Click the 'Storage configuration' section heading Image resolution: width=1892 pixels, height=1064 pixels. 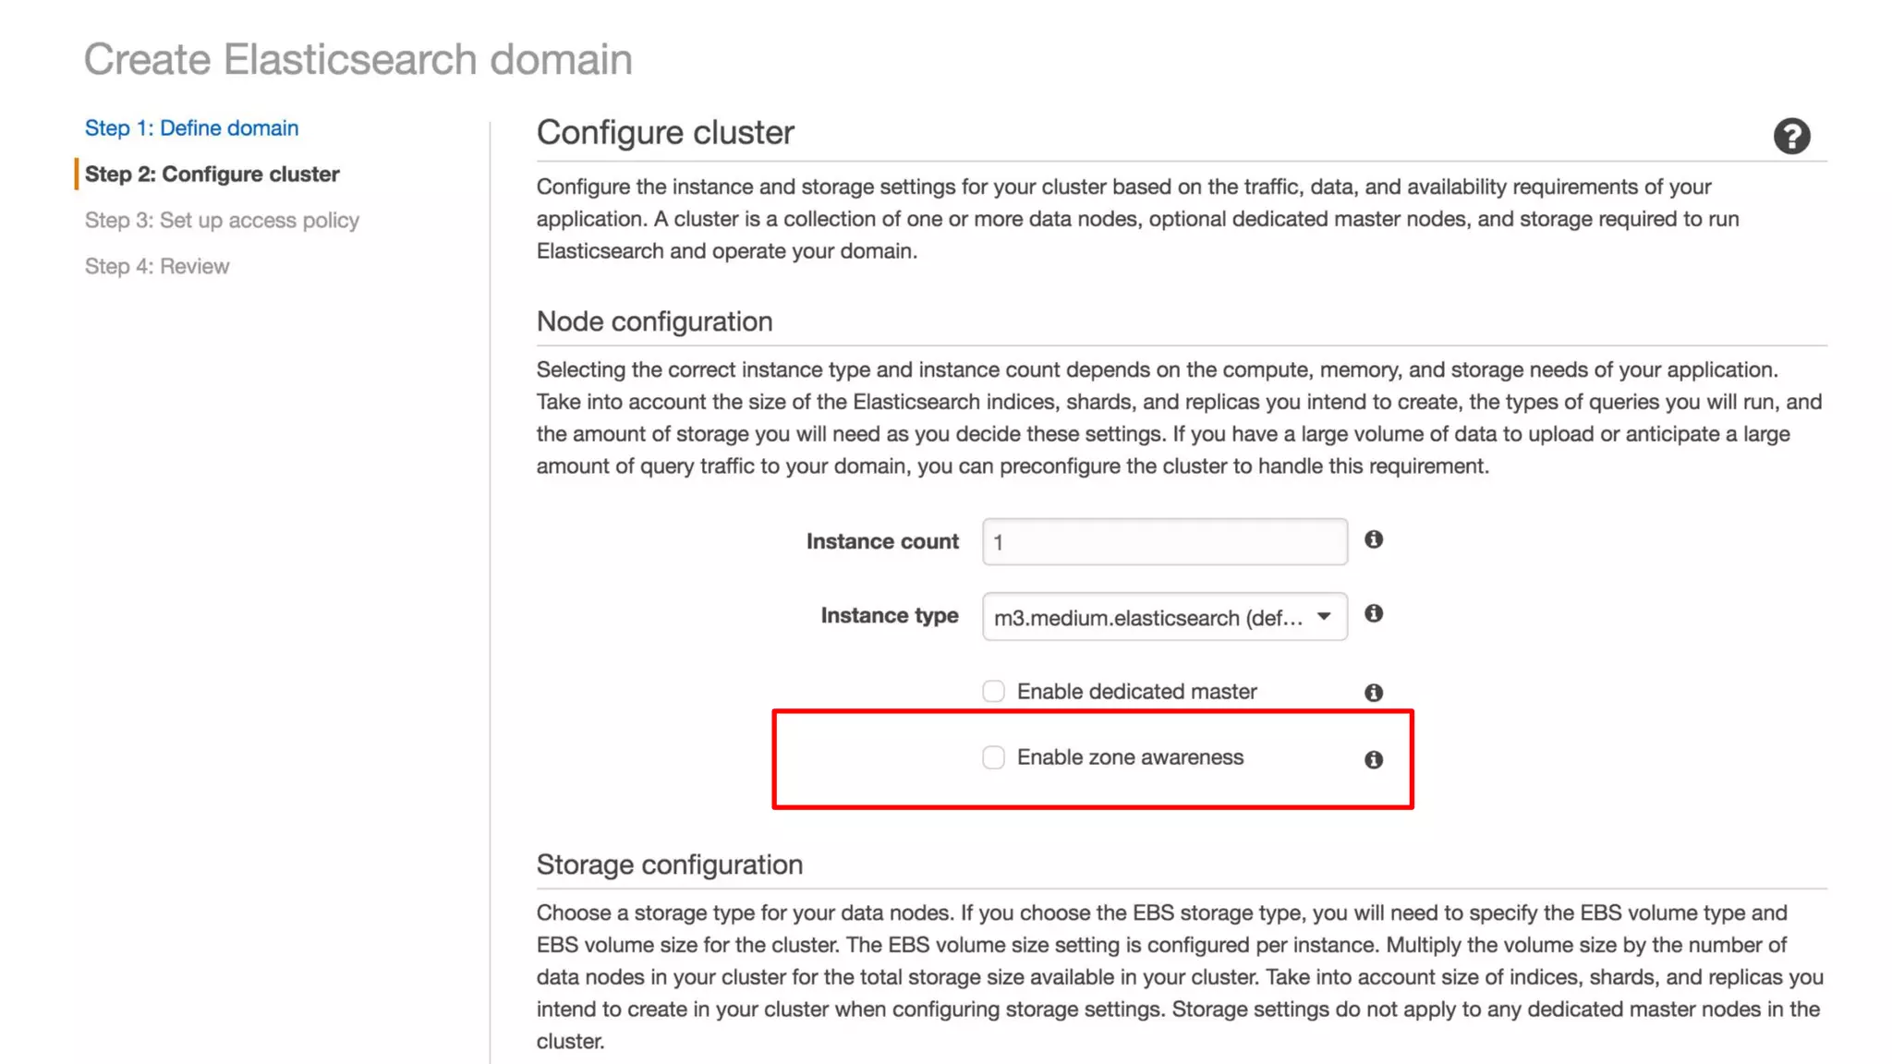coord(669,864)
